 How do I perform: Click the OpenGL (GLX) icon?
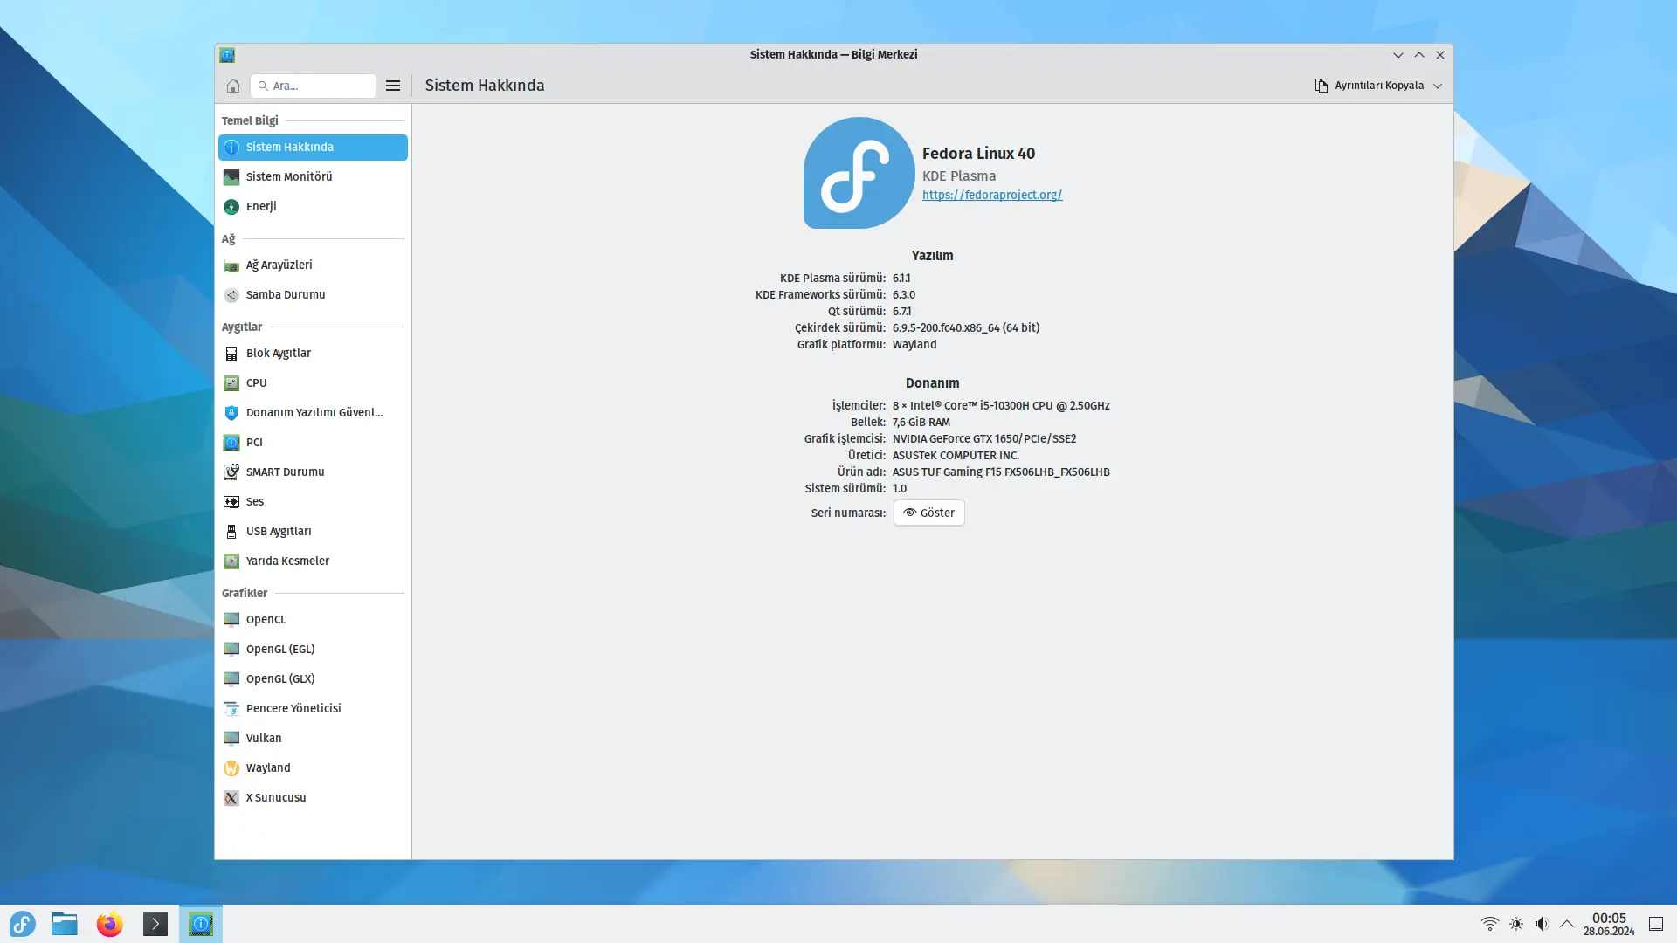point(231,679)
